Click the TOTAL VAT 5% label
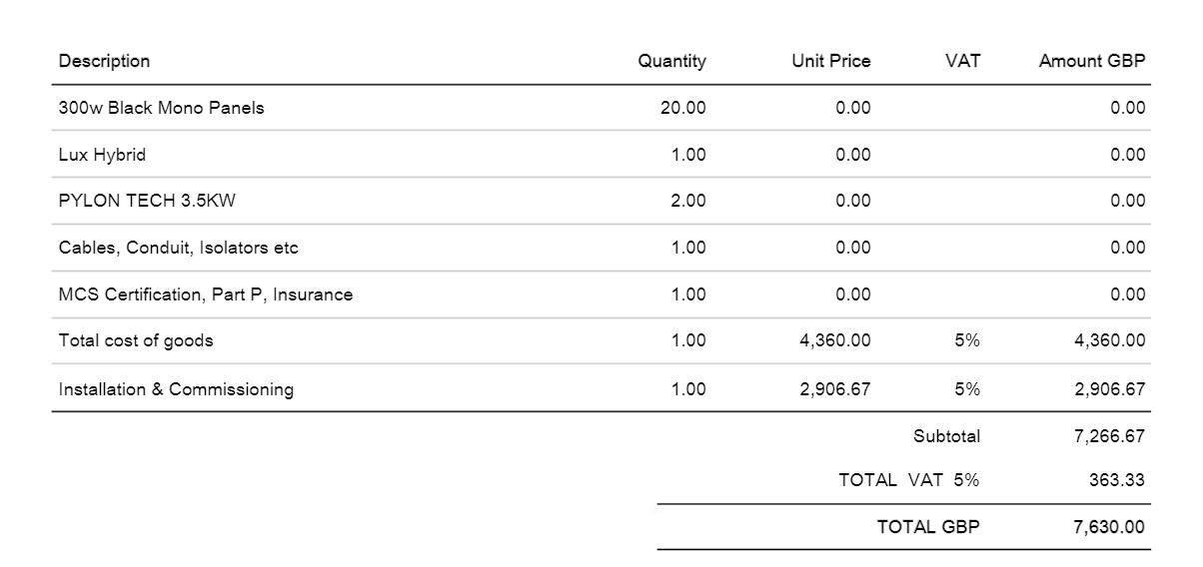Screen dimensions: 1203x567 [x=908, y=480]
